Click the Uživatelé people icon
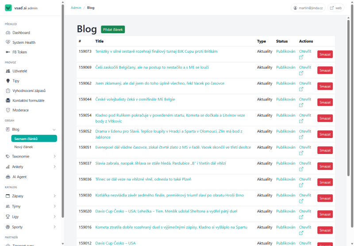The height and width of the screenshot is (246, 354). (8, 71)
